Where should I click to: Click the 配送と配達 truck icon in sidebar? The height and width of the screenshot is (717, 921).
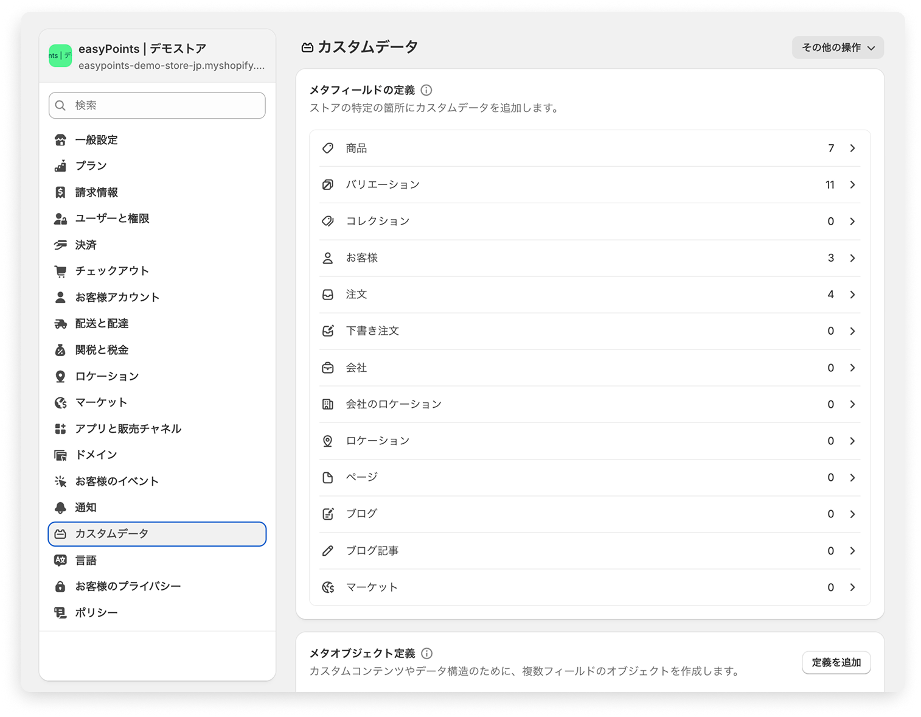[x=60, y=324]
